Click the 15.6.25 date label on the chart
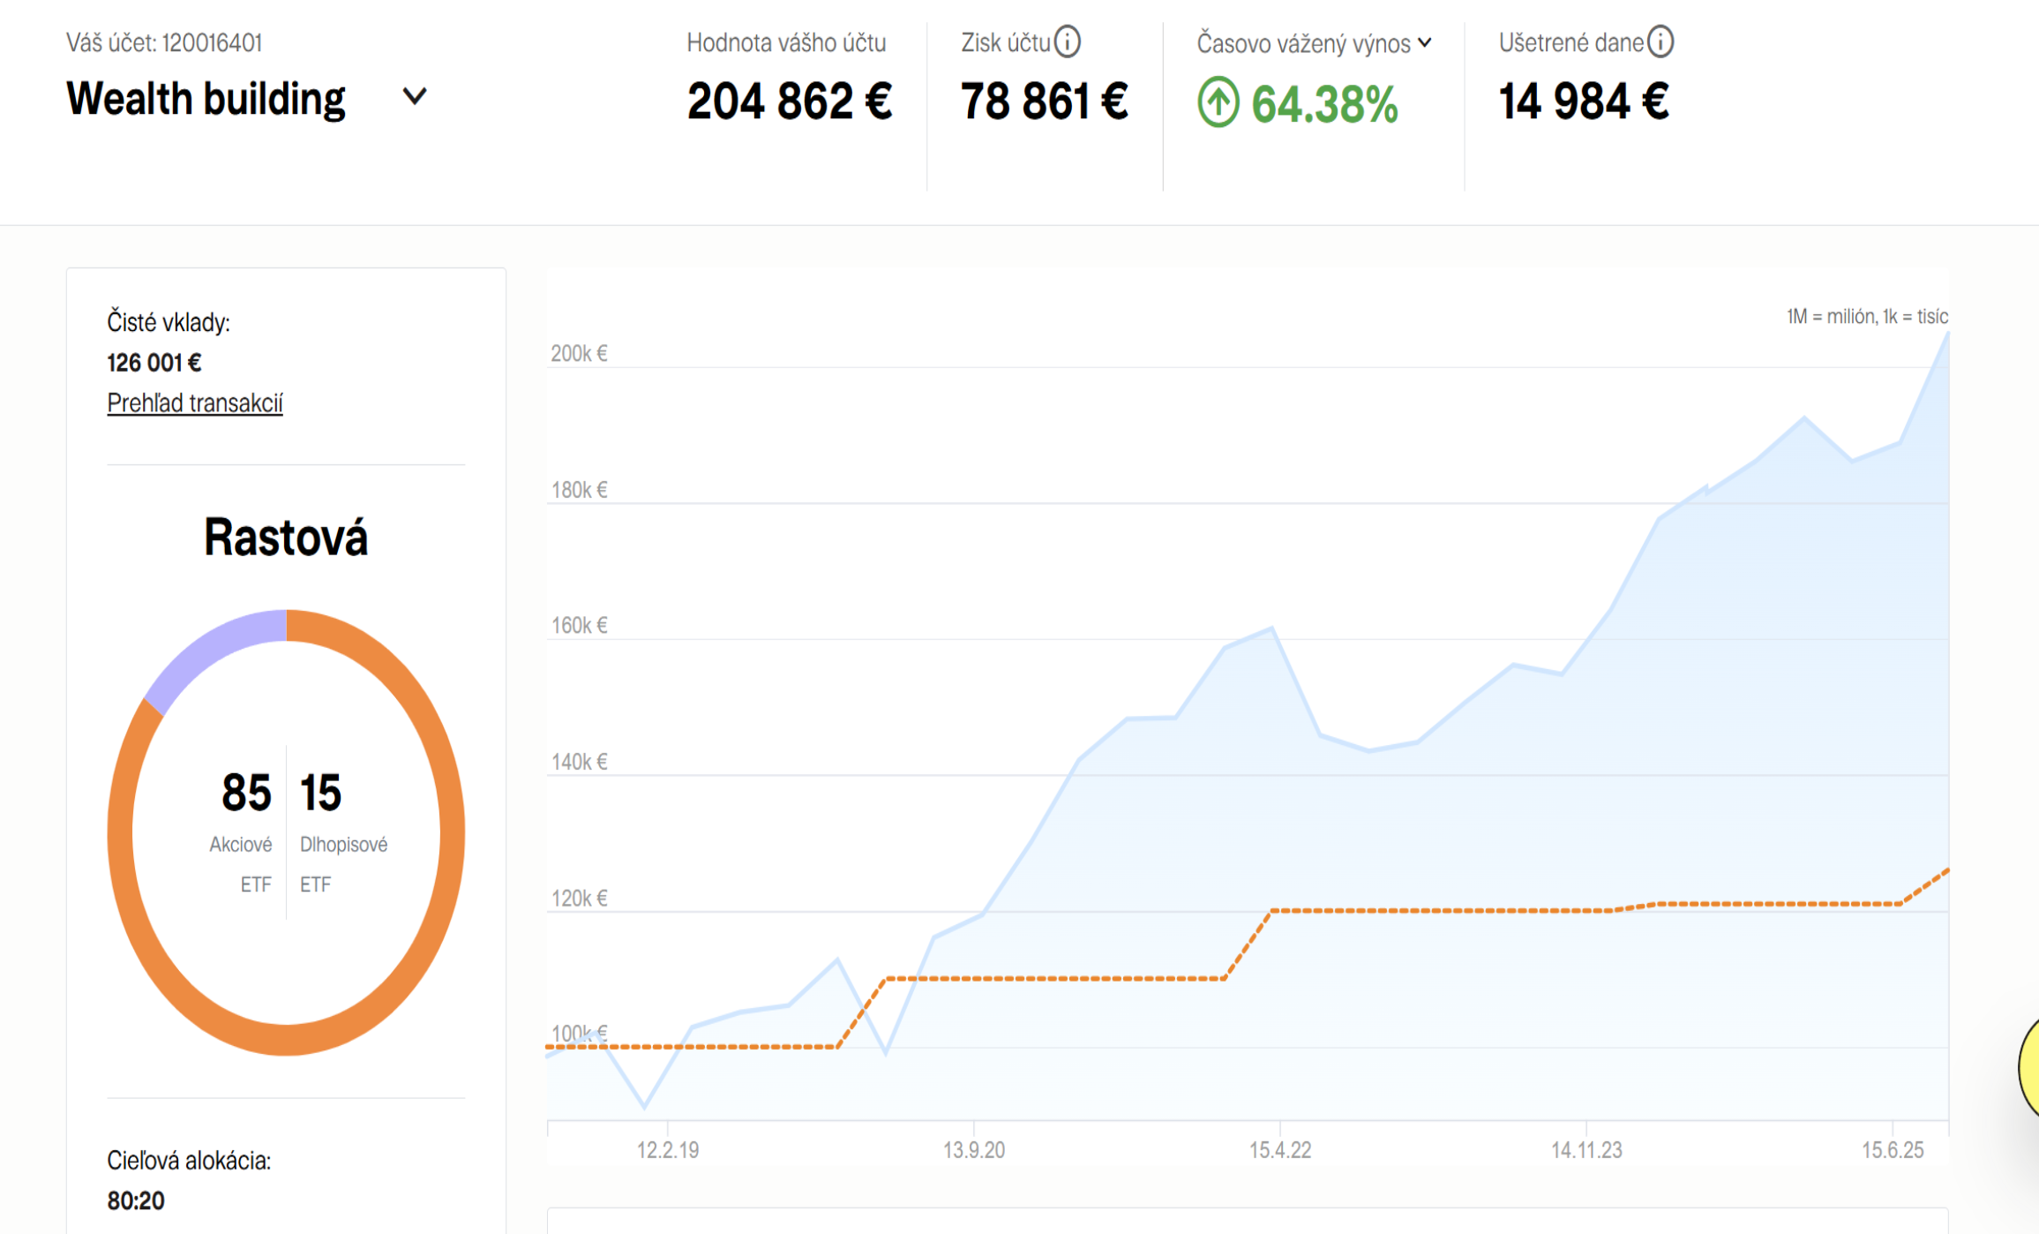 click(1892, 1150)
